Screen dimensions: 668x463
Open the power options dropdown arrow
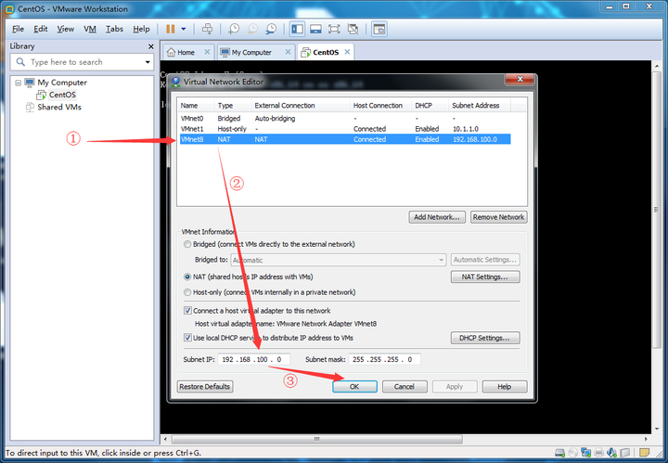tap(184, 29)
